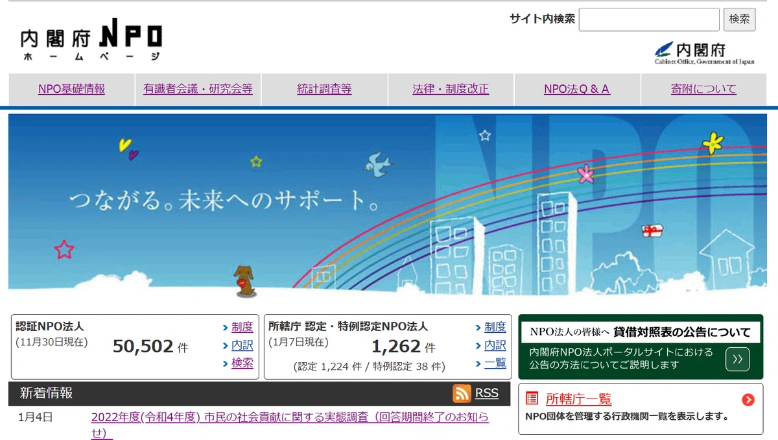778x440 pixels.
Task: Click the red list icon next to 所轄庁一覧
Action: (532, 399)
